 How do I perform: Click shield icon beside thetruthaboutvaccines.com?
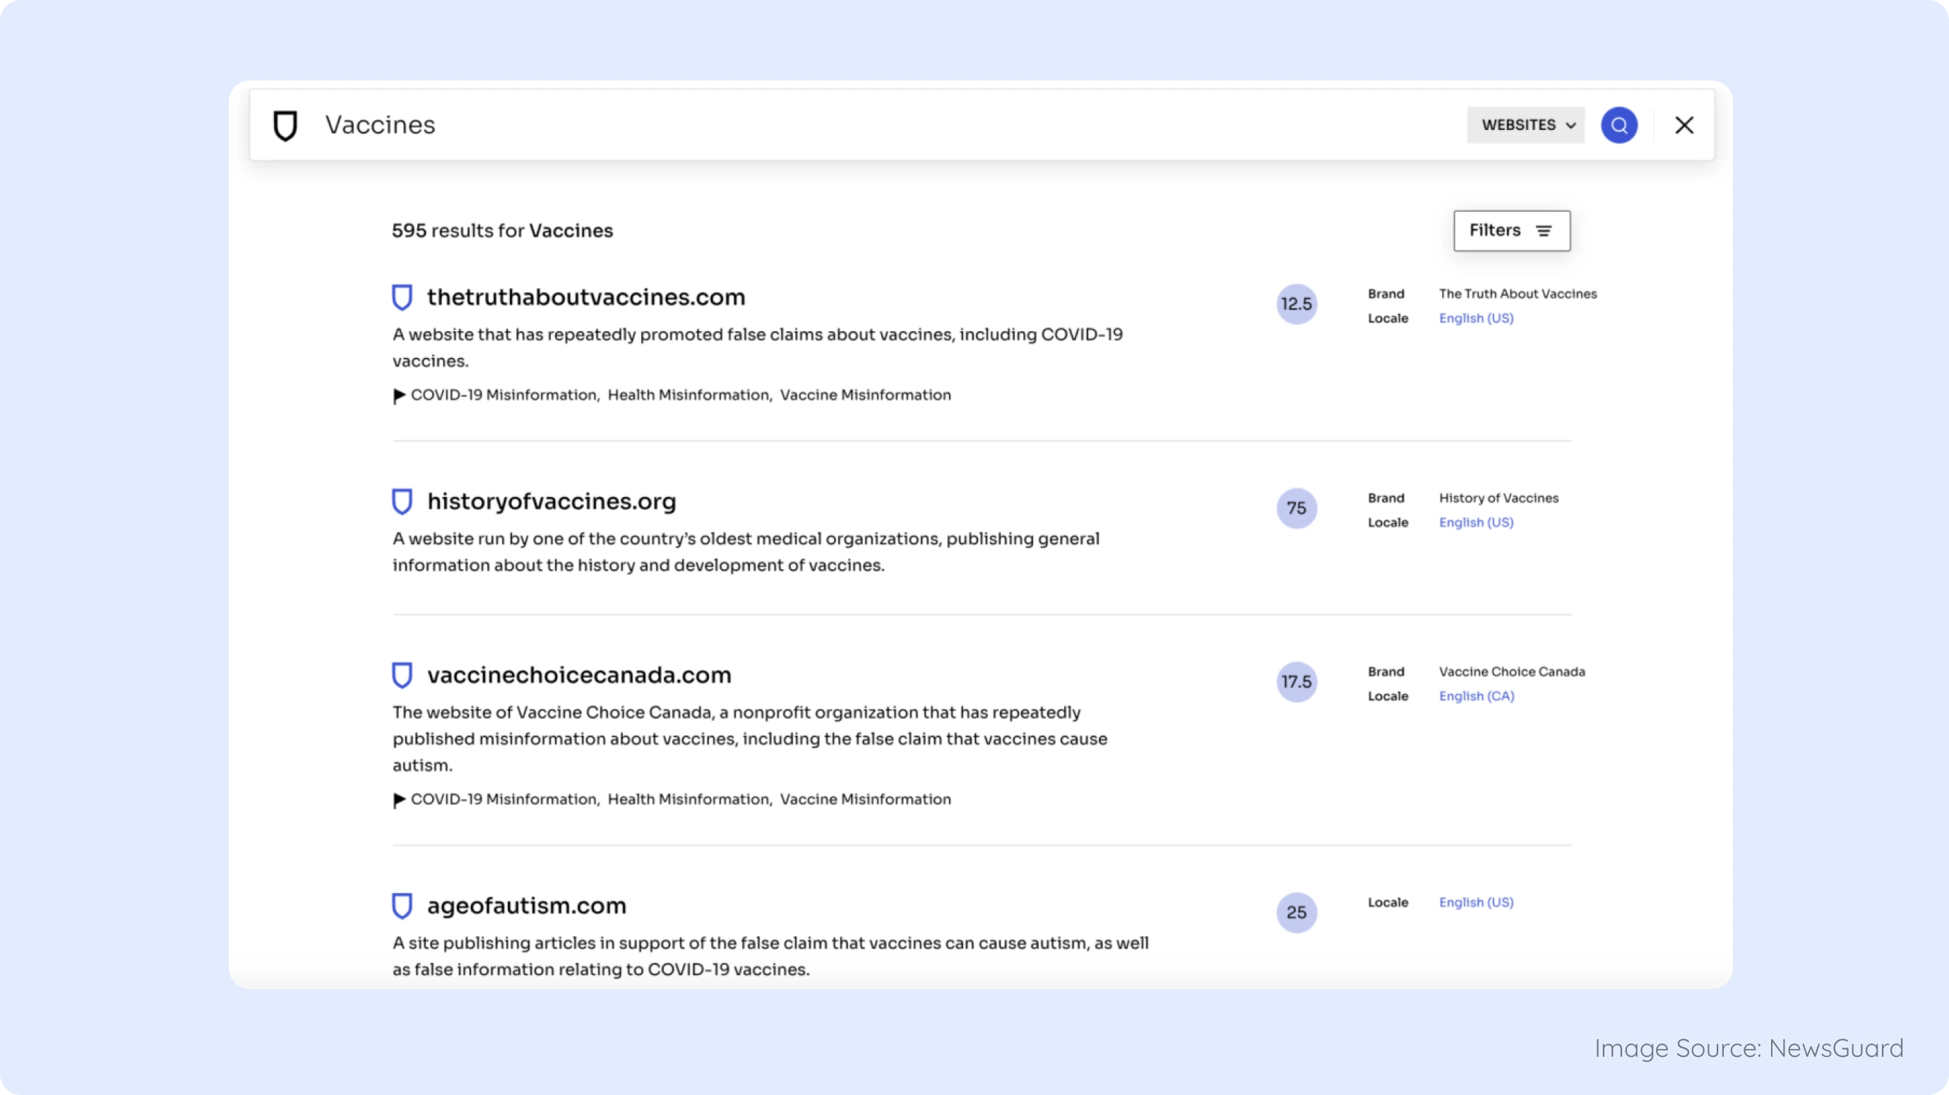(402, 297)
